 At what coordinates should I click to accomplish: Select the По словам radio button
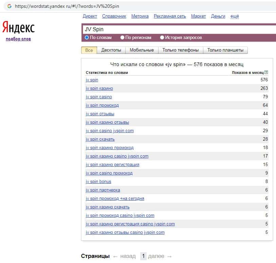(x=87, y=38)
